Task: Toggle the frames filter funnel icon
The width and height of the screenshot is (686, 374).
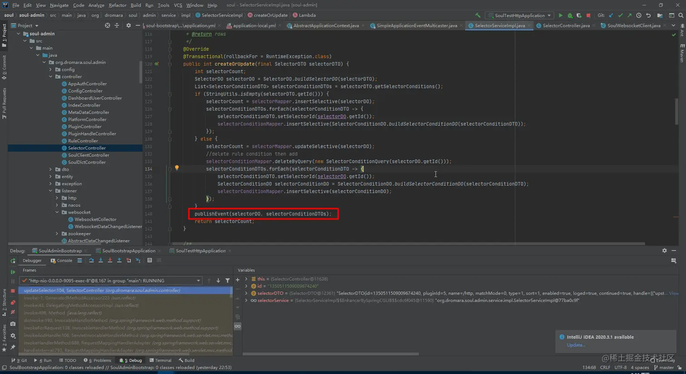Action: [227, 281]
